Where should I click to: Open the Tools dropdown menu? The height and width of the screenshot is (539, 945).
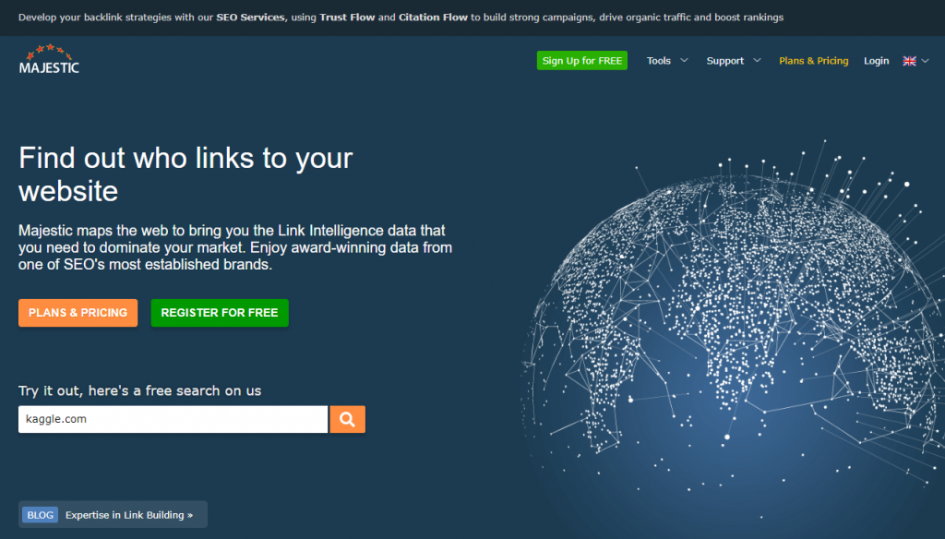coord(666,61)
